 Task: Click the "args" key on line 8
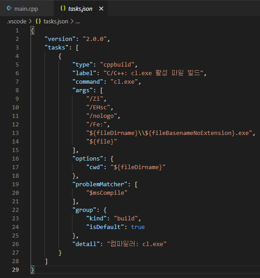click(83, 90)
